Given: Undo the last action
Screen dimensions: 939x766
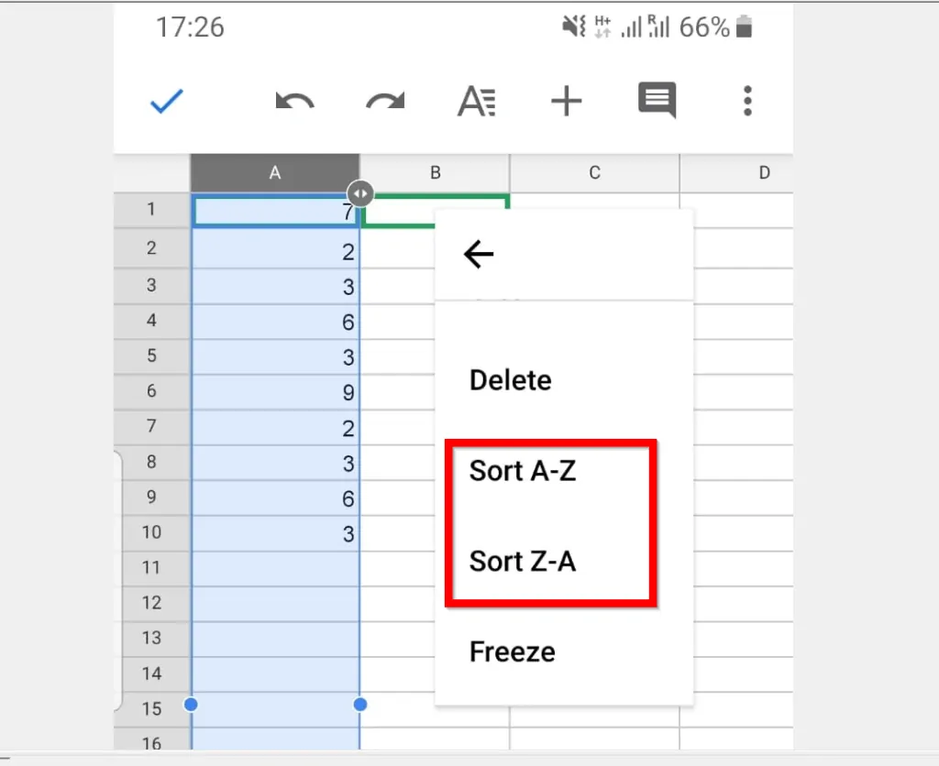Looking at the screenshot, I should (293, 102).
